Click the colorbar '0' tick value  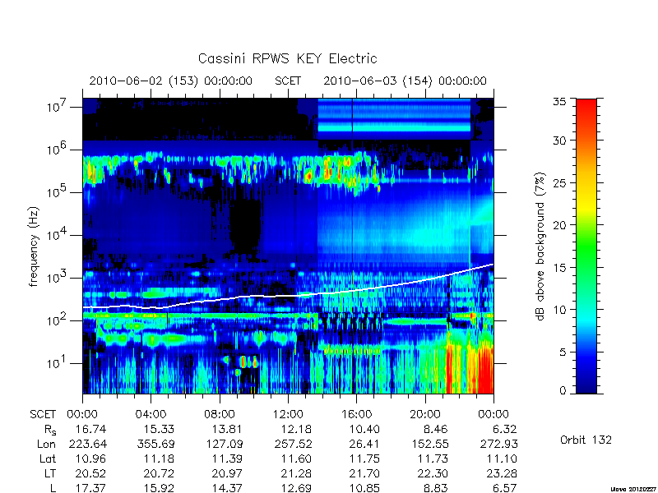[562, 391]
